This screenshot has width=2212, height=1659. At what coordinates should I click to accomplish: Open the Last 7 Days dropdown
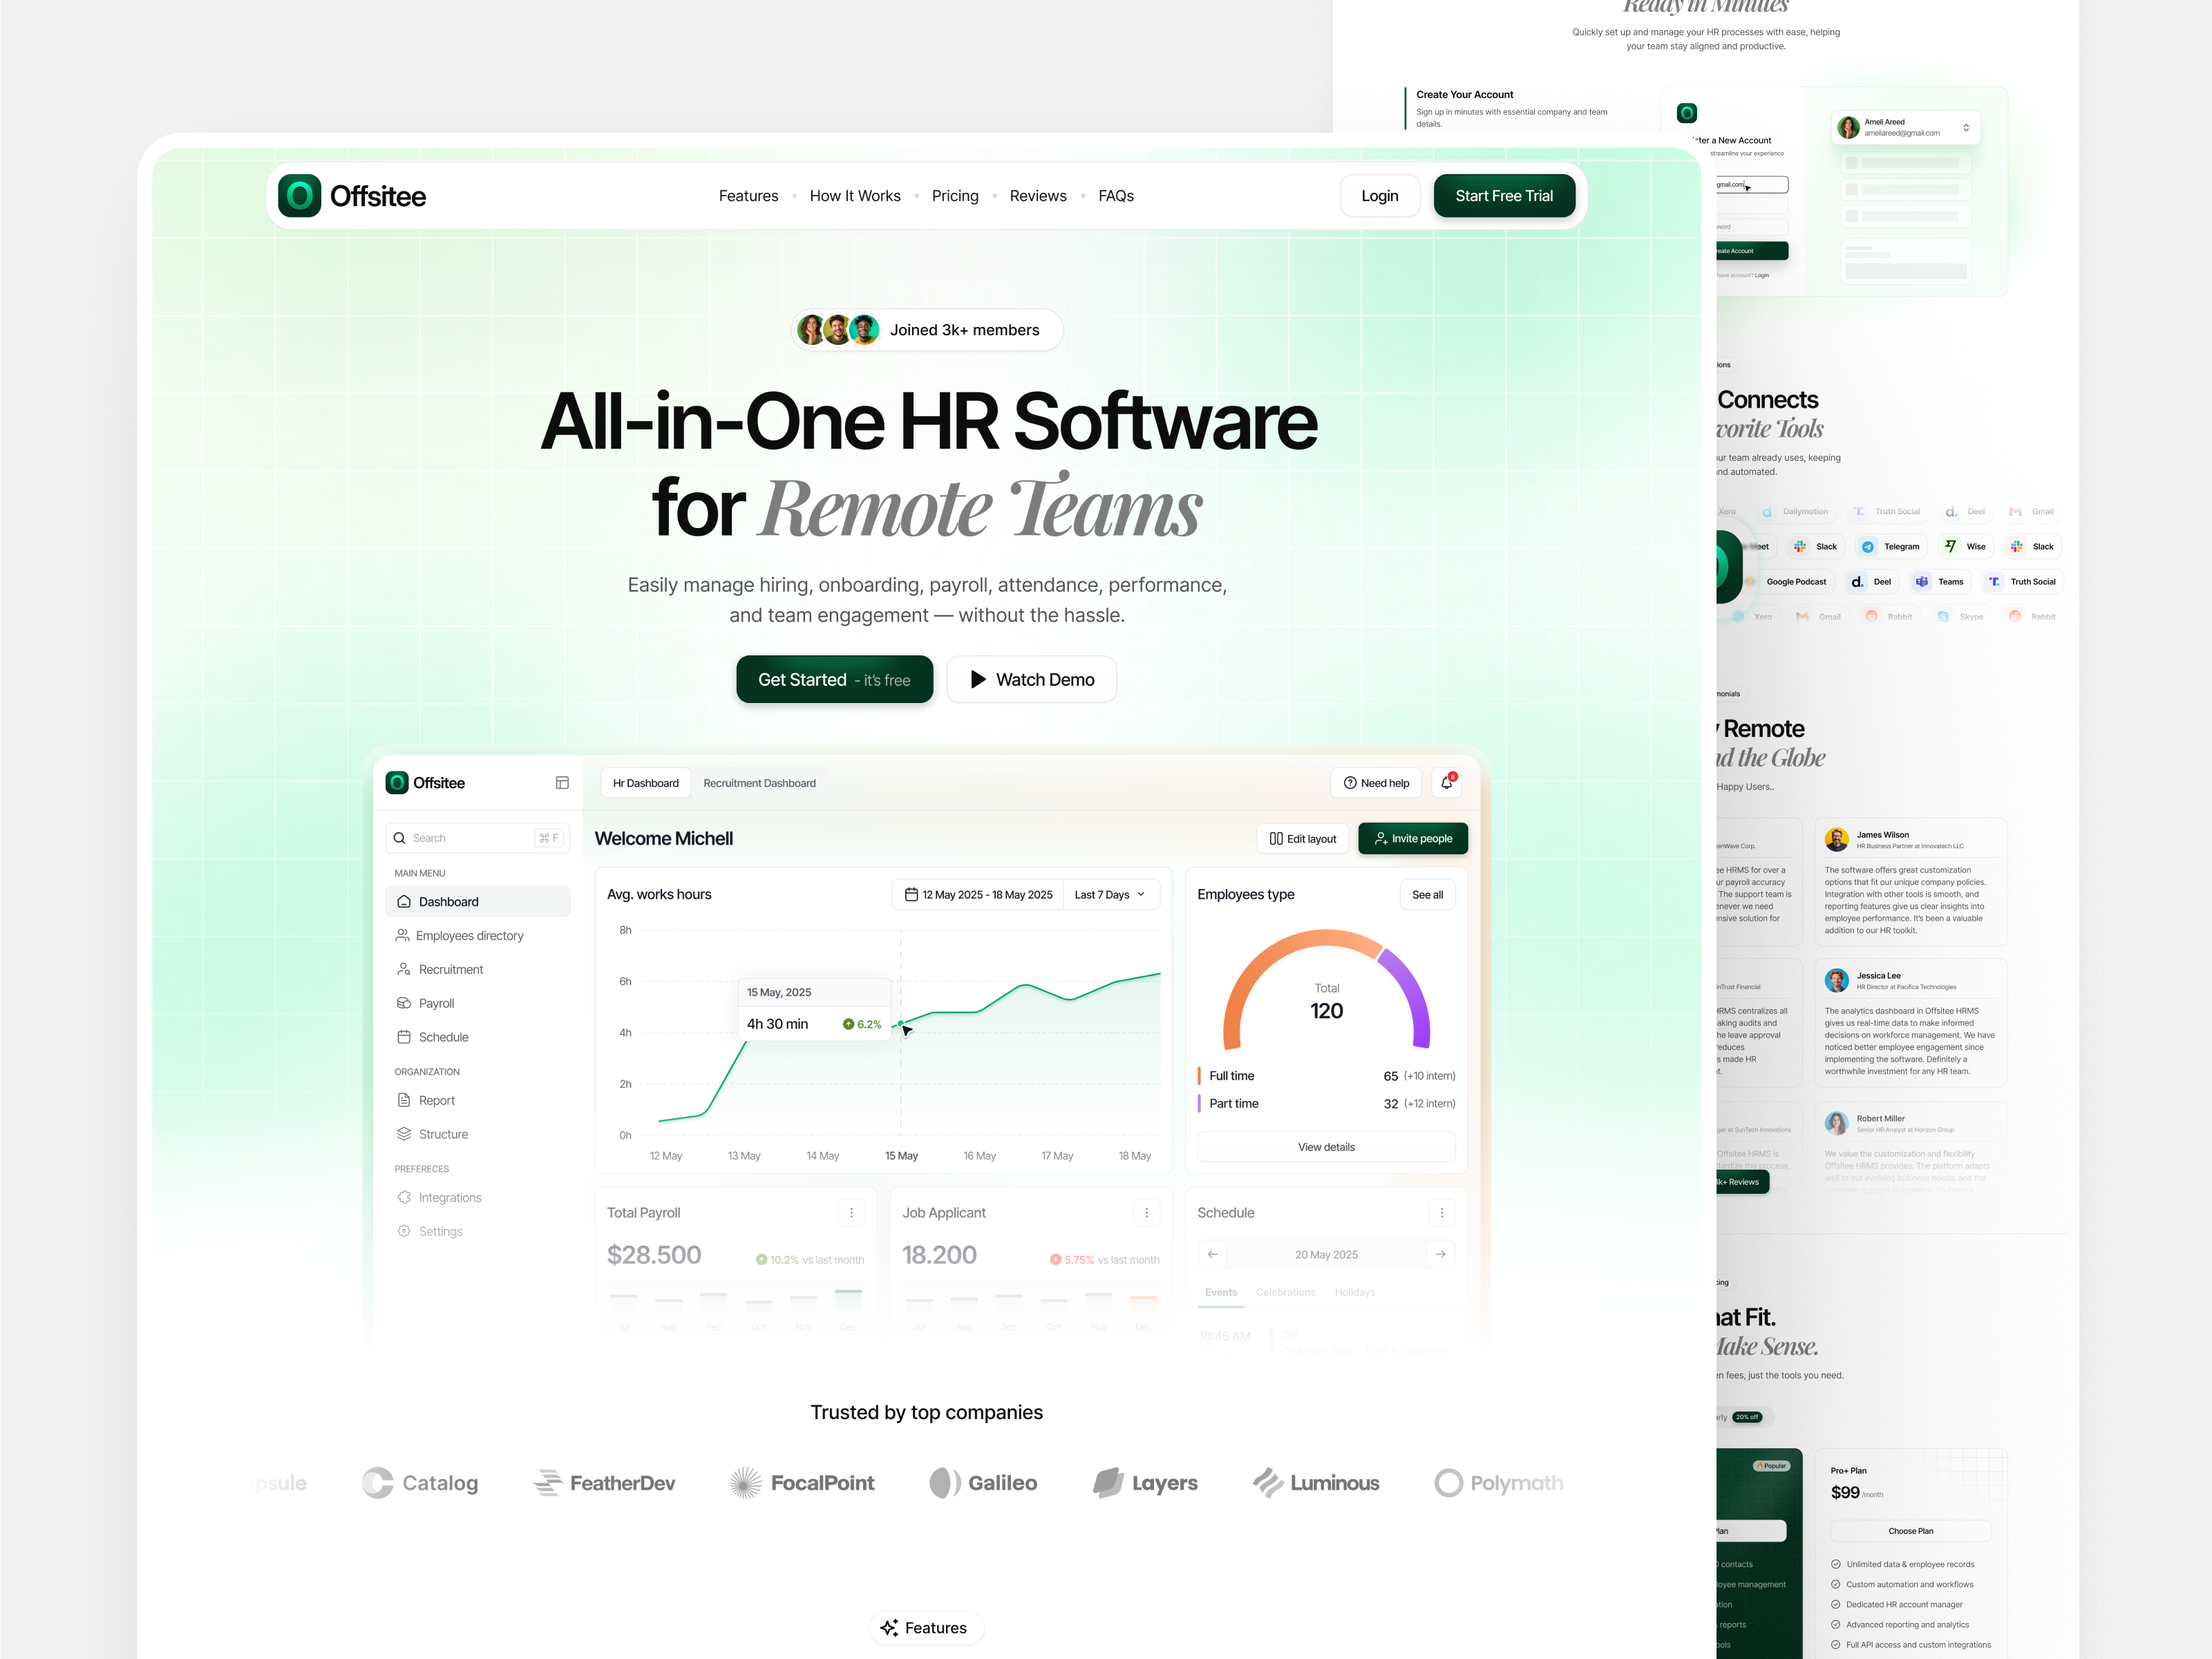[1110, 894]
